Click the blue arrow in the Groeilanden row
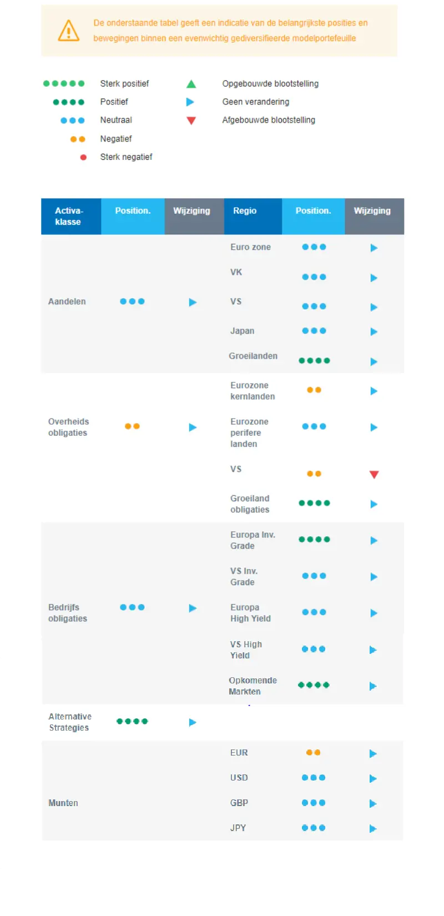This screenshot has height=916, width=444. click(374, 361)
